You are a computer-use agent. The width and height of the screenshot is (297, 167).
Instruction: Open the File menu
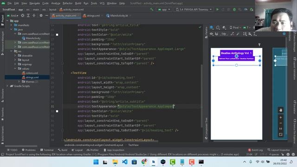9,3
